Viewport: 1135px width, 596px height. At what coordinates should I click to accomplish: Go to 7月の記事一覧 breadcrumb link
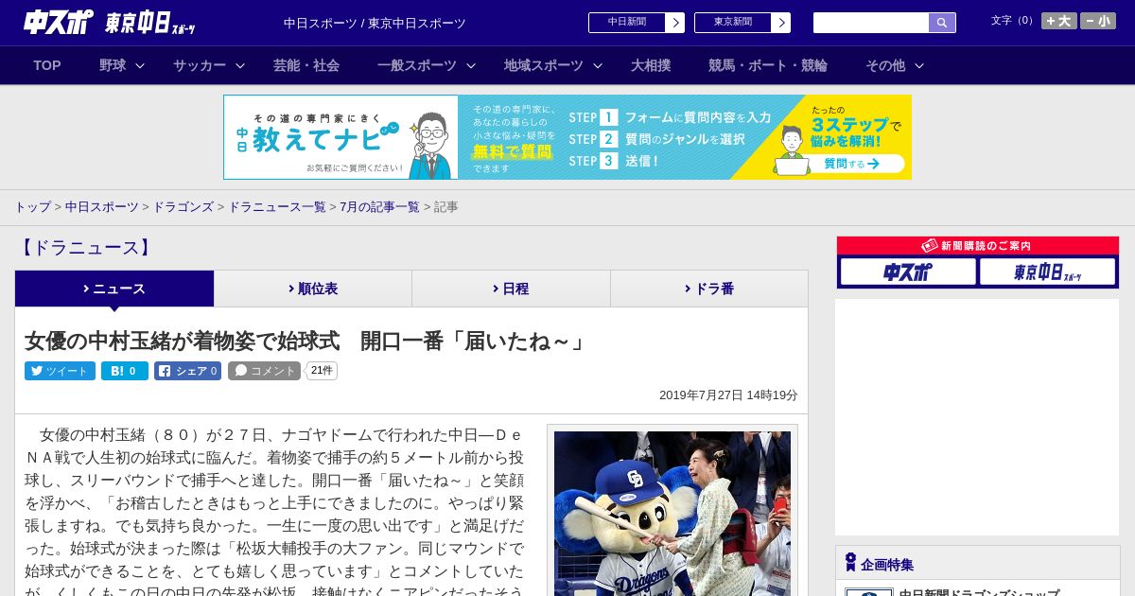tap(379, 206)
